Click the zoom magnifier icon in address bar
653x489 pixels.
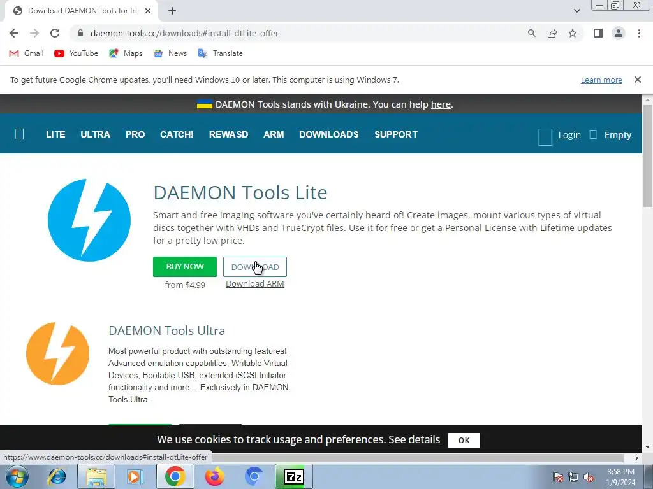click(x=531, y=33)
